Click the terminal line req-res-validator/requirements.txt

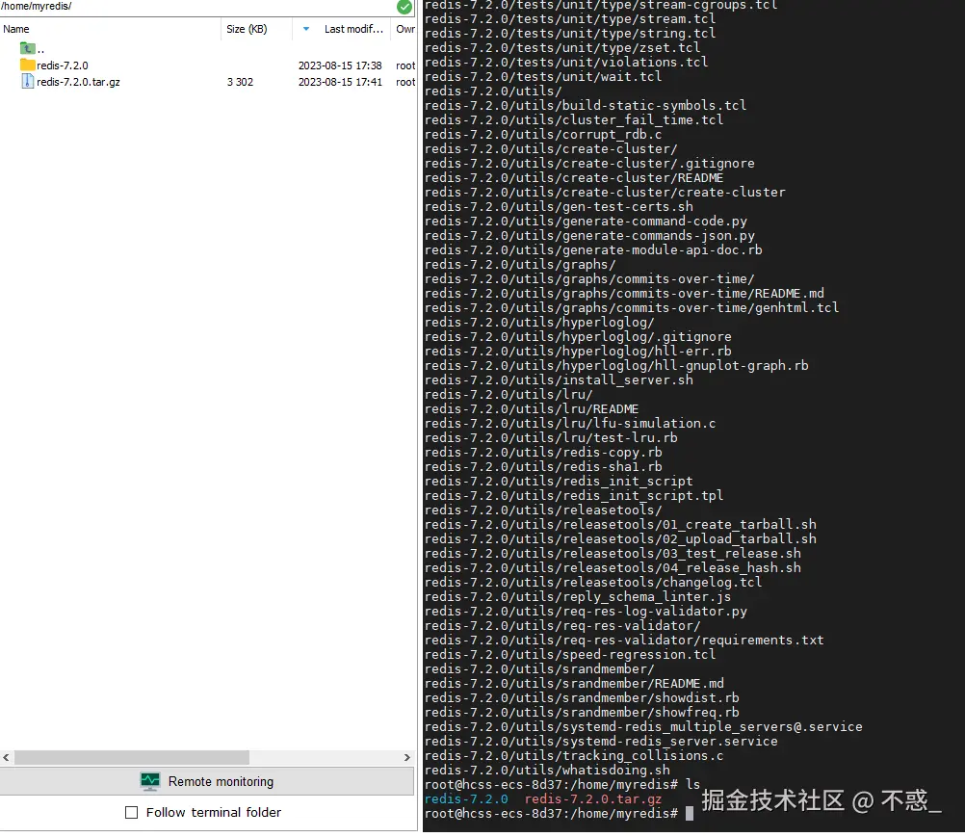[624, 641]
